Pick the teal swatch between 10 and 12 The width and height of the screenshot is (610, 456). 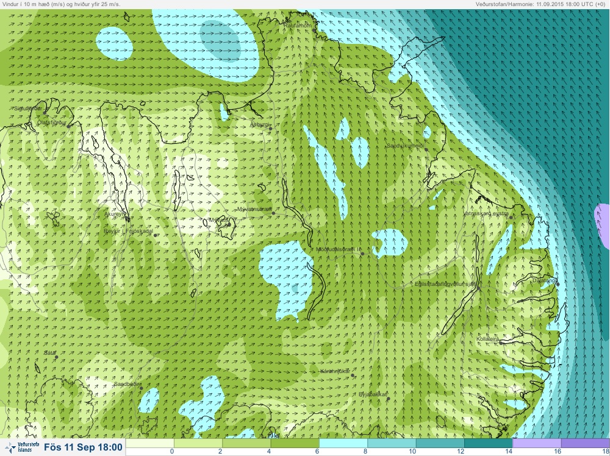(440, 443)
